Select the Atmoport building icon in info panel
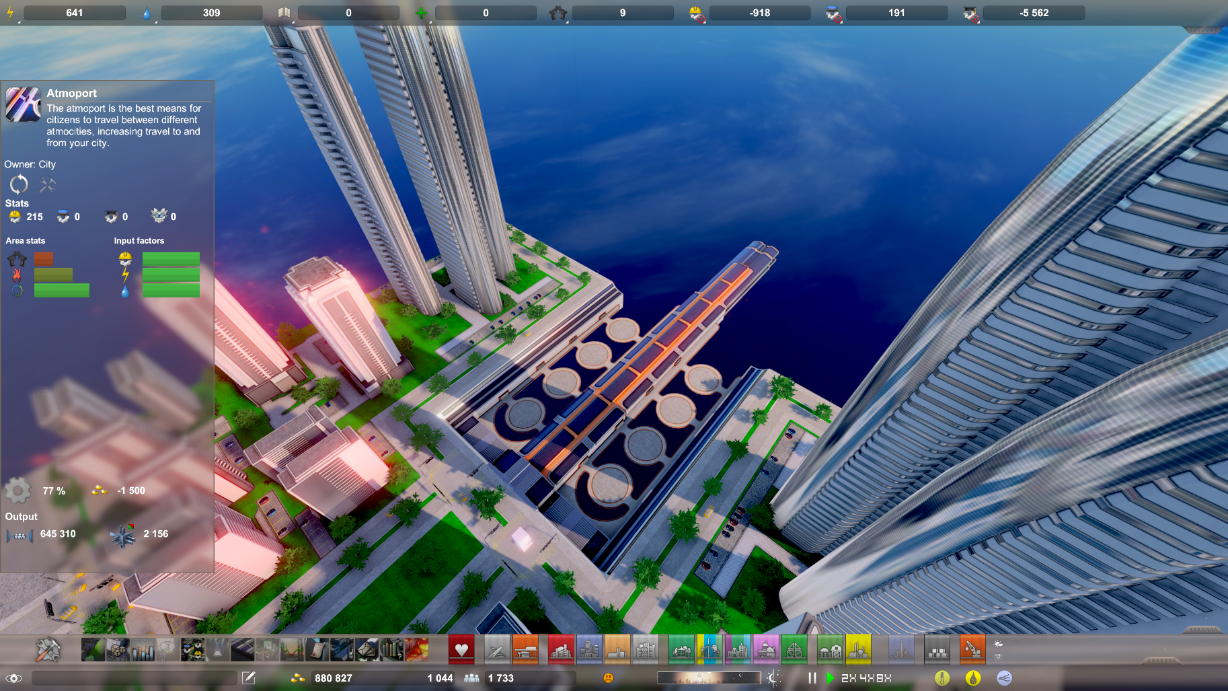Image resolution: width=1228 pixels, height=691 pixels. [x=23, y=104]
